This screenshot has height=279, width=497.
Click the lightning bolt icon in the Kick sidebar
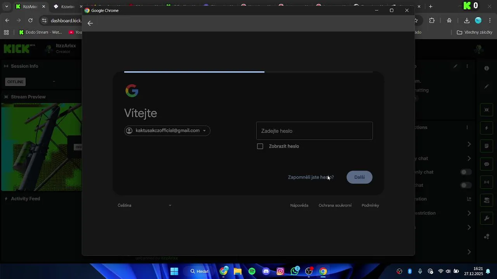click(x=487, y=128)
